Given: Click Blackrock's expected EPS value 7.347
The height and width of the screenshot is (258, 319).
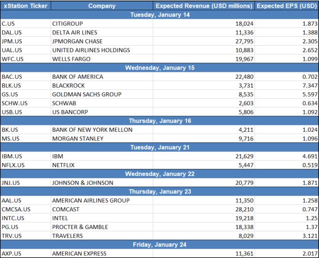Looking at the screenshot, I should point(308,86).
